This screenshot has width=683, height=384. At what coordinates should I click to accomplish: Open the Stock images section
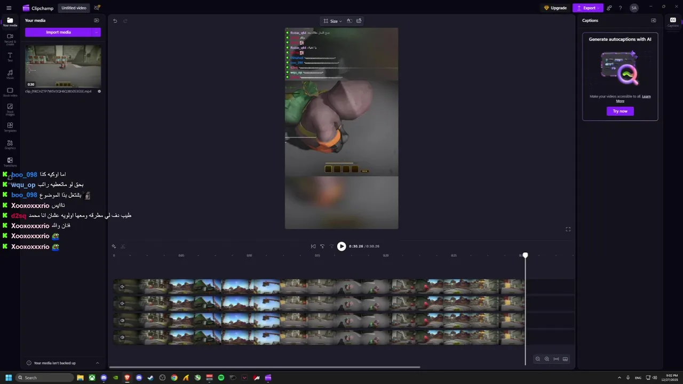tap(10, 110)
